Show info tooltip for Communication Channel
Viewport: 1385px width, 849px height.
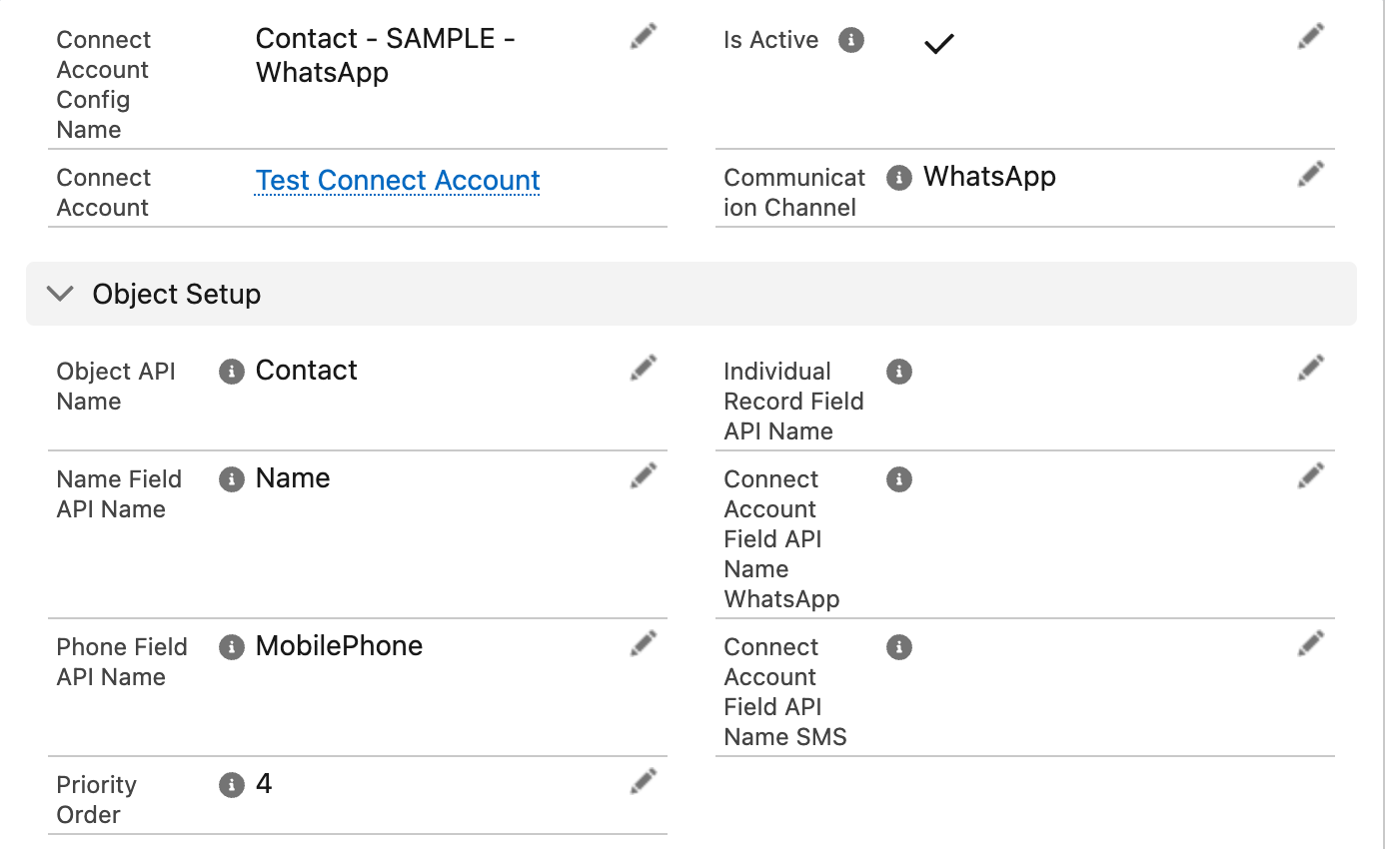pos(899,178)
